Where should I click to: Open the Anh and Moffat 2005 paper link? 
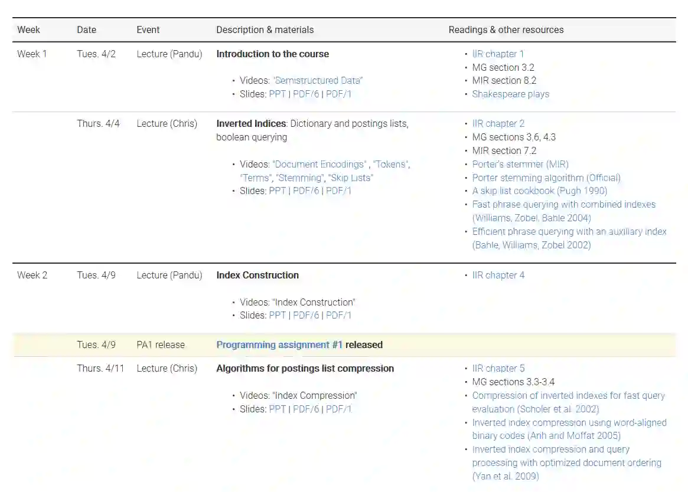click(x=569, y=422)
